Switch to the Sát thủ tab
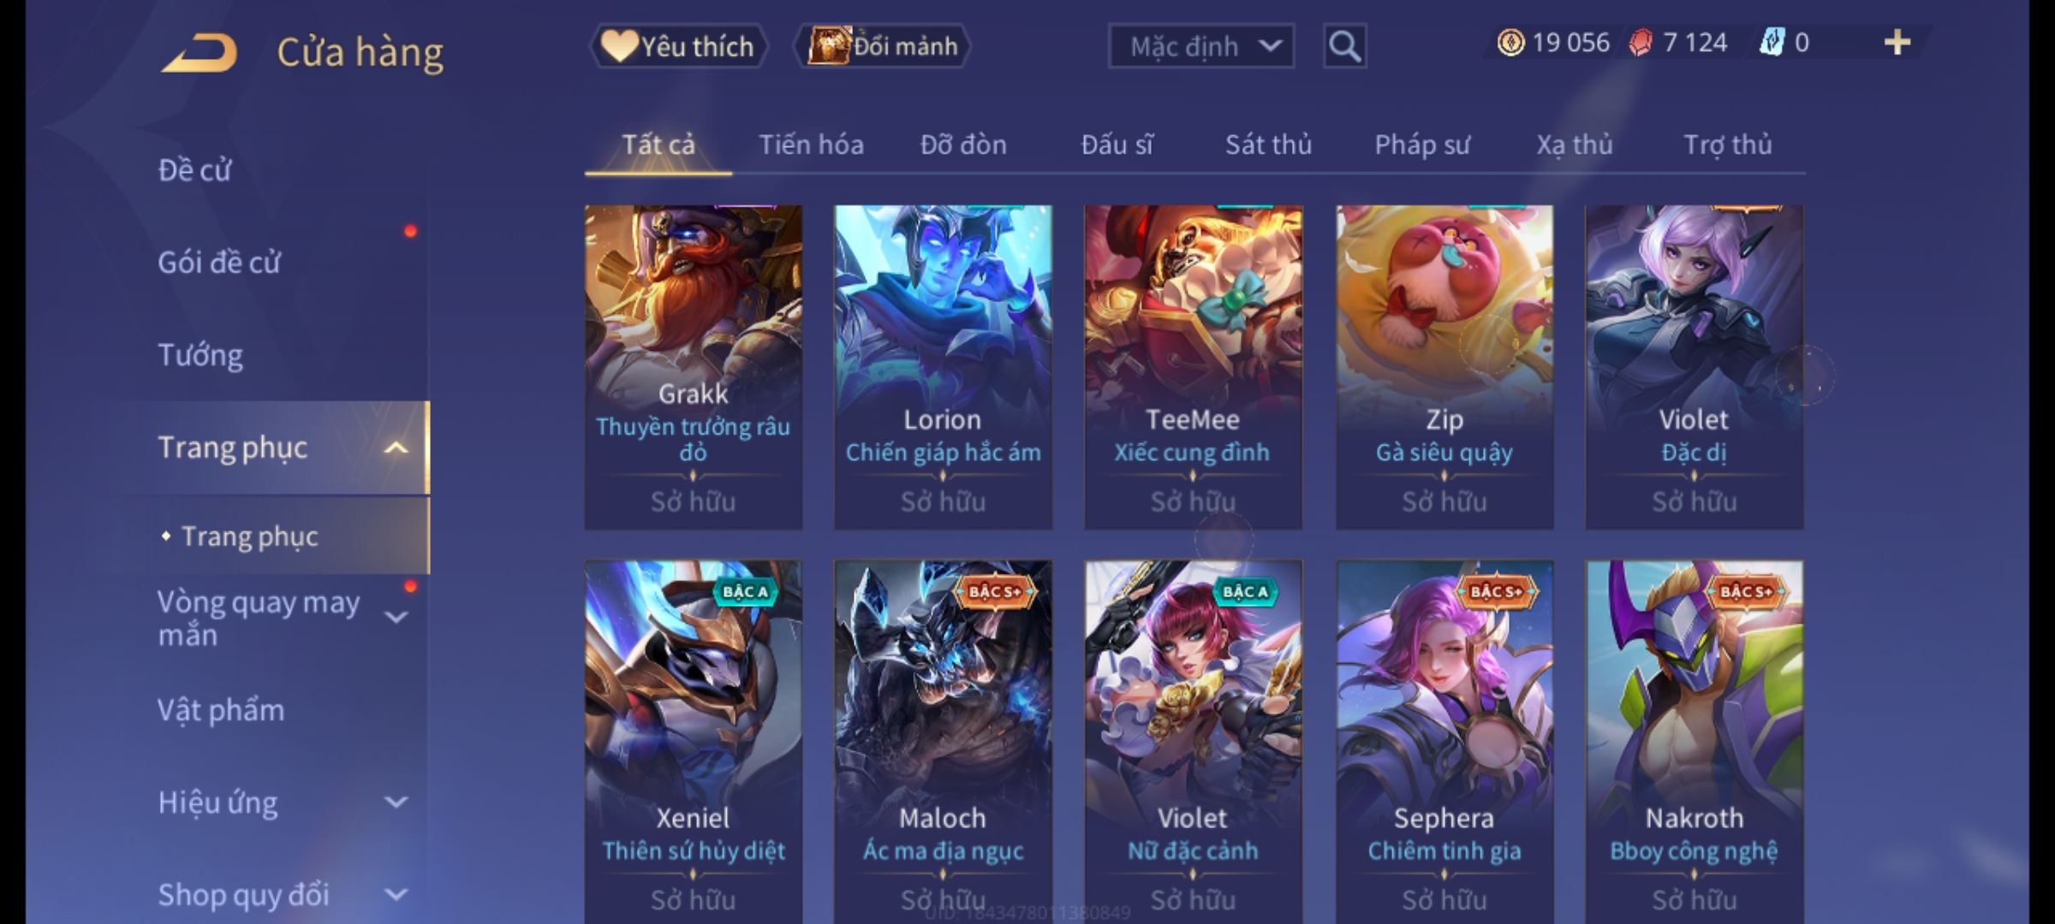Image resolution: width=2055 pixels, height=924 pixels. pyautogui.click(x=1268, y=145)
